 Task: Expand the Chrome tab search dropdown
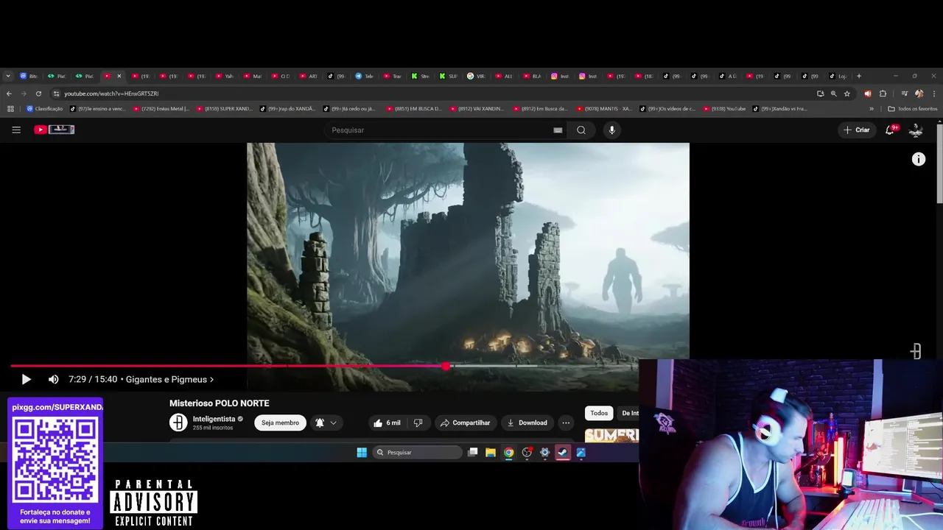8,76
